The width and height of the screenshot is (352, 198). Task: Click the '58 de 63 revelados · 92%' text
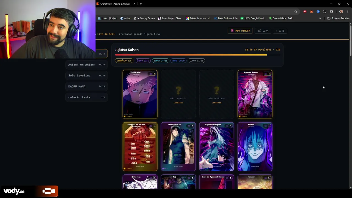point(263,50)
